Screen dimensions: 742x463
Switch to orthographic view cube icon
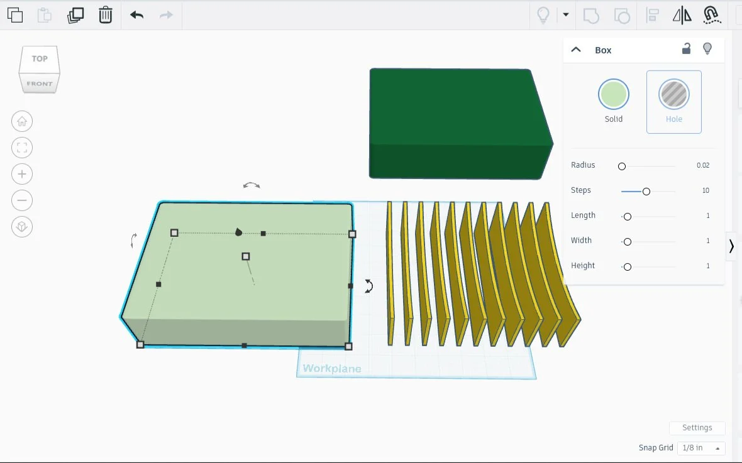[x=22, y=227]
